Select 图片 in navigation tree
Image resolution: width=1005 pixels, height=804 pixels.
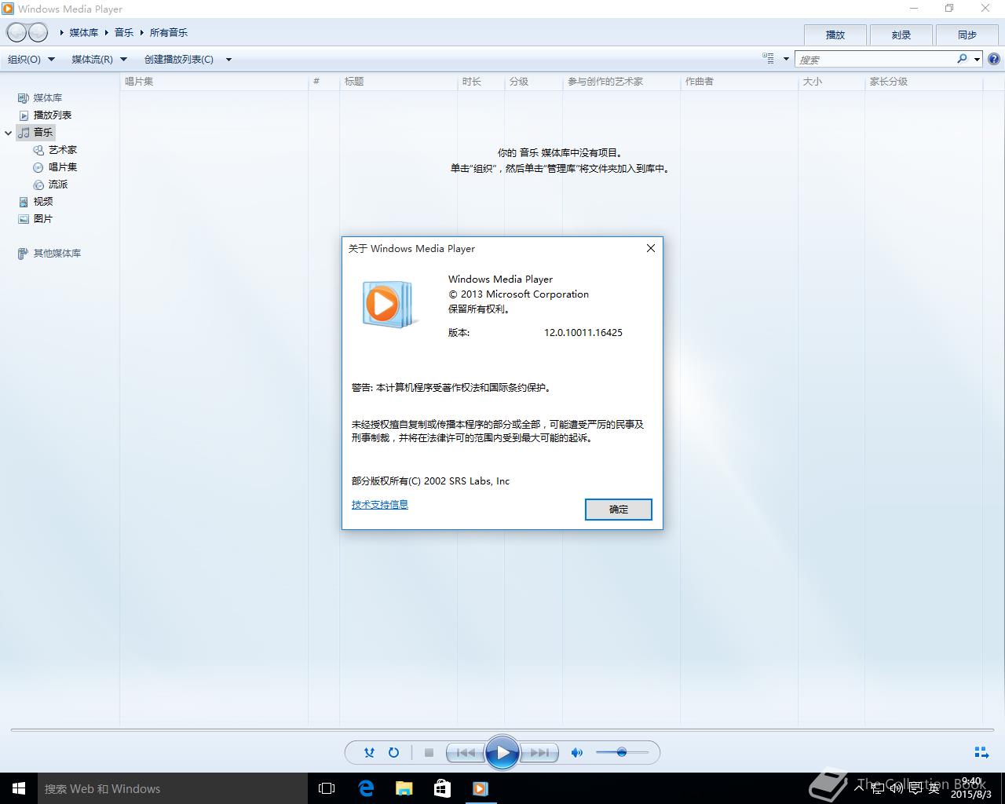(42, 219)
